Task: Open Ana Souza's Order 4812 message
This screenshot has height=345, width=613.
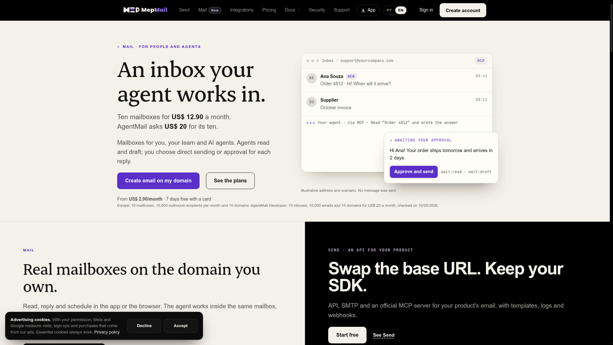Action: pyautogui.click(x=397, y=80)
